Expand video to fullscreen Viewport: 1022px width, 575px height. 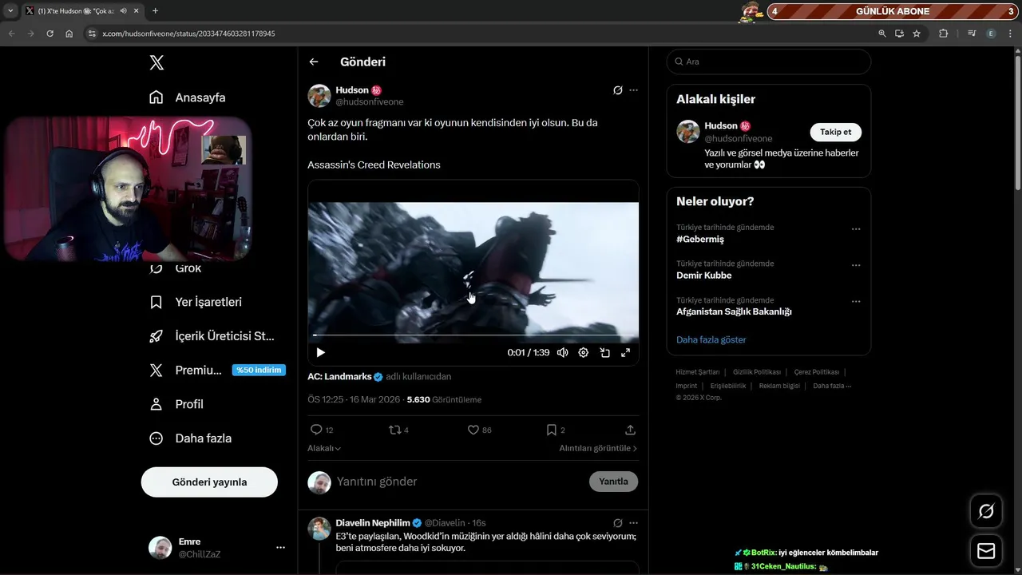pyautogui.click(x=625, y=352)
